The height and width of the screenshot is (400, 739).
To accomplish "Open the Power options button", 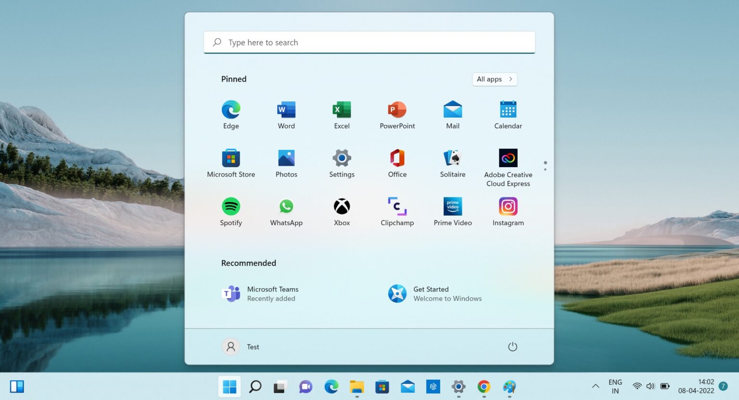I will pyautogui.click(x=512, y=347).
